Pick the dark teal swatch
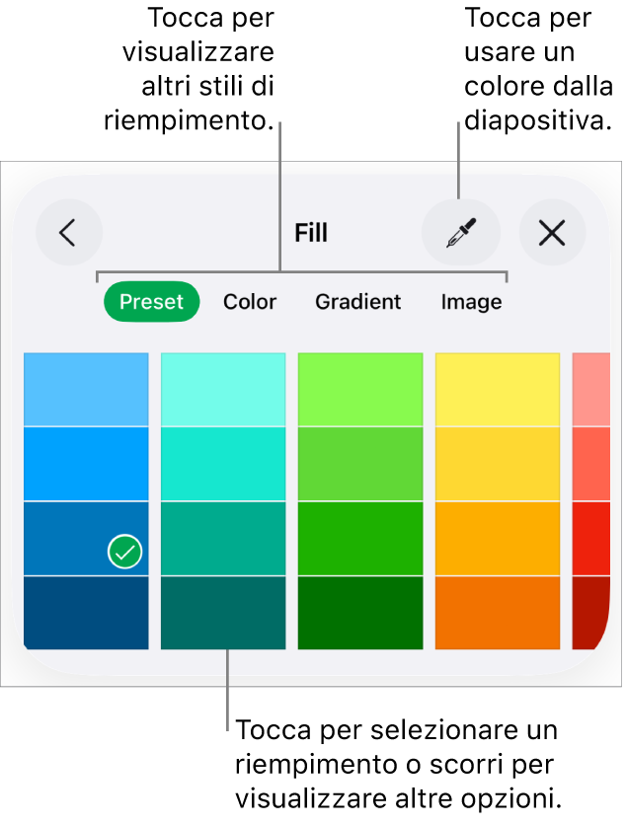 click(x=223, y=613)
